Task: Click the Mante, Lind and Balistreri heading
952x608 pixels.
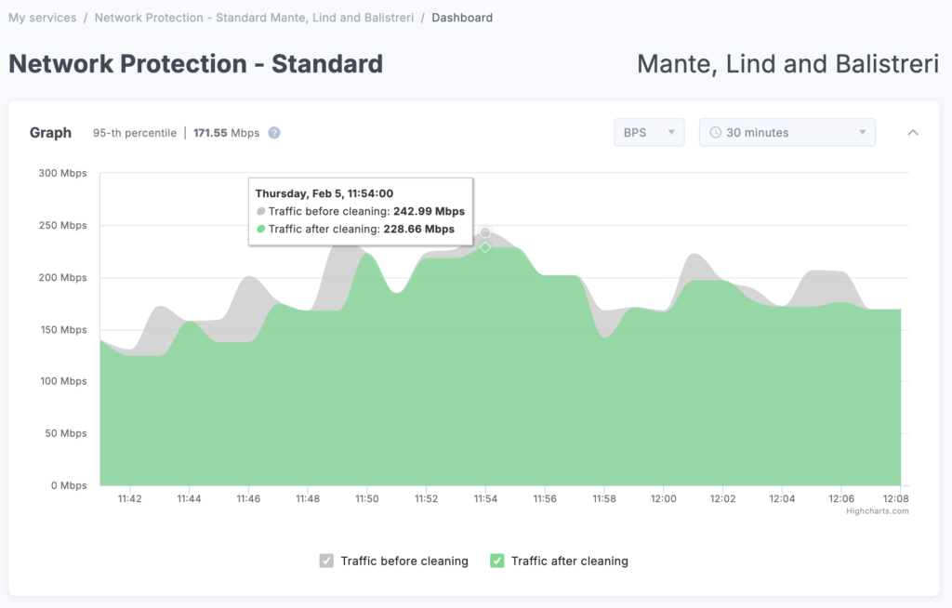Action: [x=787, y=64]
